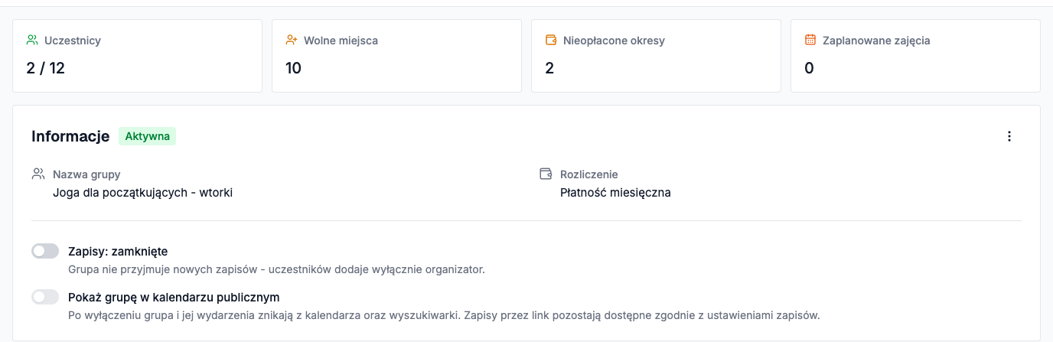Click the Wolne miejsca label
1053x342 pixels.
341,41
